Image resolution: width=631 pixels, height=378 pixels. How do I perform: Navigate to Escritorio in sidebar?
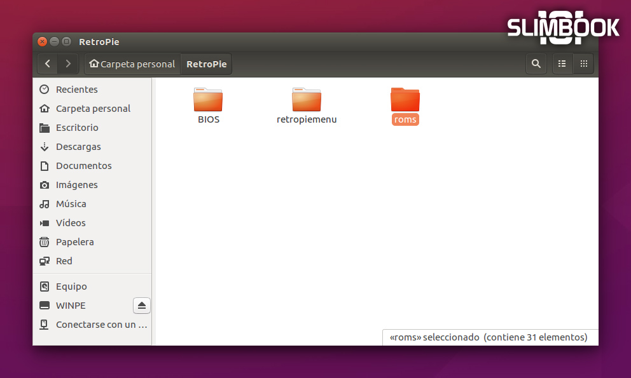[x=77, y=128]
